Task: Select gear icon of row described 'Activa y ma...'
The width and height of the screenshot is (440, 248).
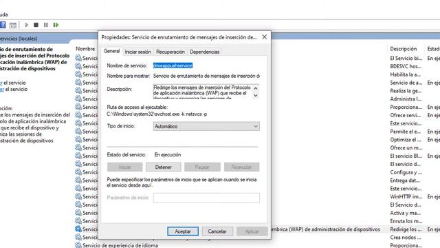Action: click(x=78, y=213)
